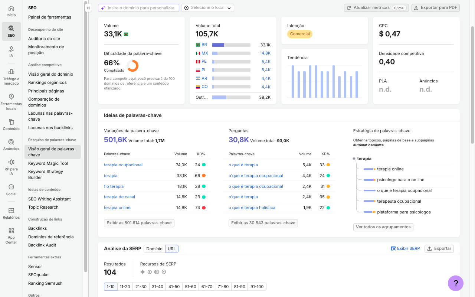Image resolution: width=475 pixels, height=297 pixels.
Task: Click the Outros volume bar
Action: pos(231,97)
